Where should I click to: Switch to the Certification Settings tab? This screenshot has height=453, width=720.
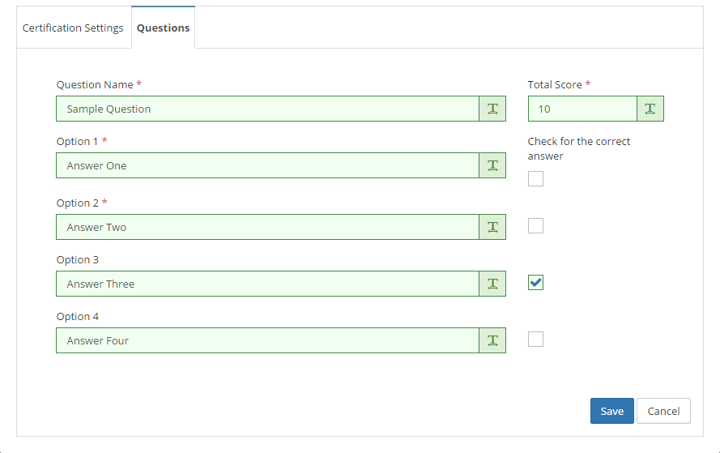coord(73,28)
